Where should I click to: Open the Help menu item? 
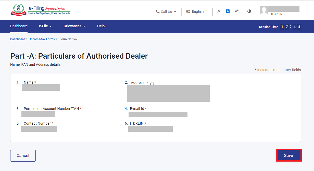101,26
